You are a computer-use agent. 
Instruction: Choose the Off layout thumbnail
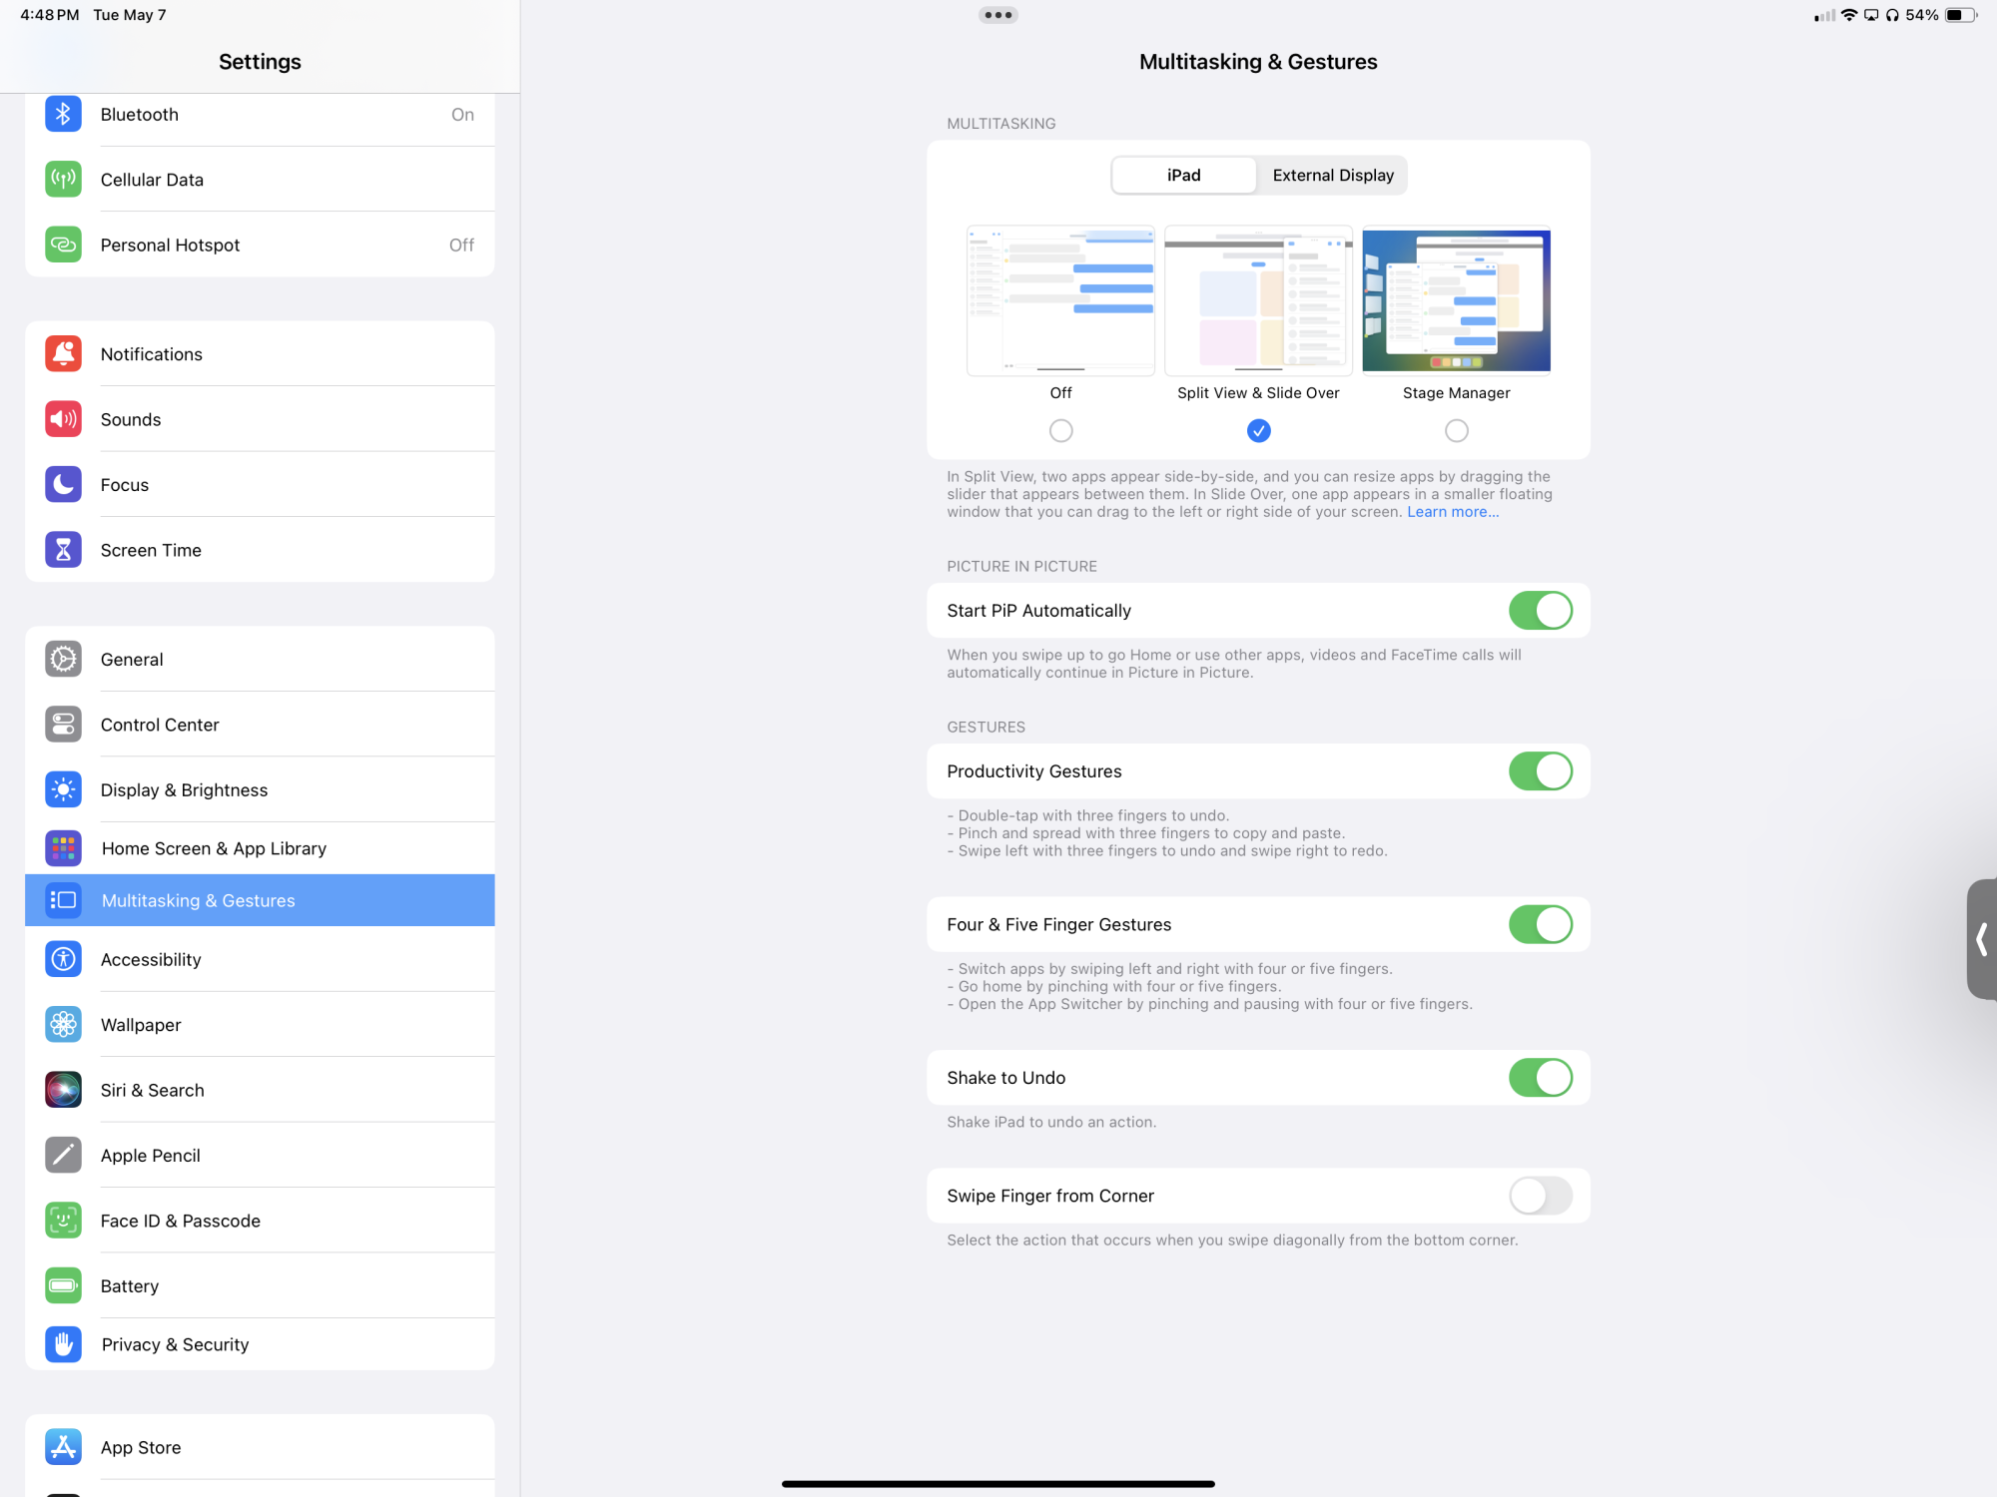click(1061, 300)
